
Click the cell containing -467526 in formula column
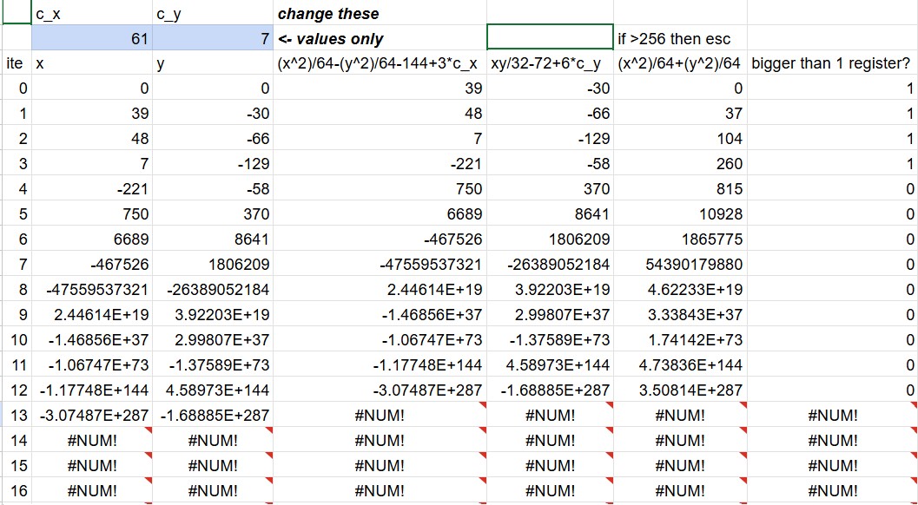(x=380, y=239)
